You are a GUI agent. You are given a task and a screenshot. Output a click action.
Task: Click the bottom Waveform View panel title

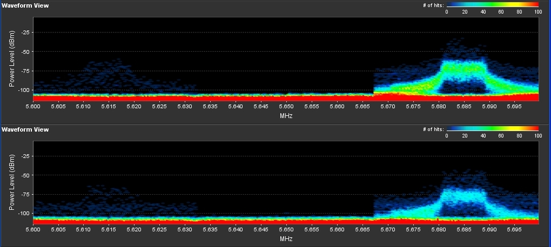[25, 129]
